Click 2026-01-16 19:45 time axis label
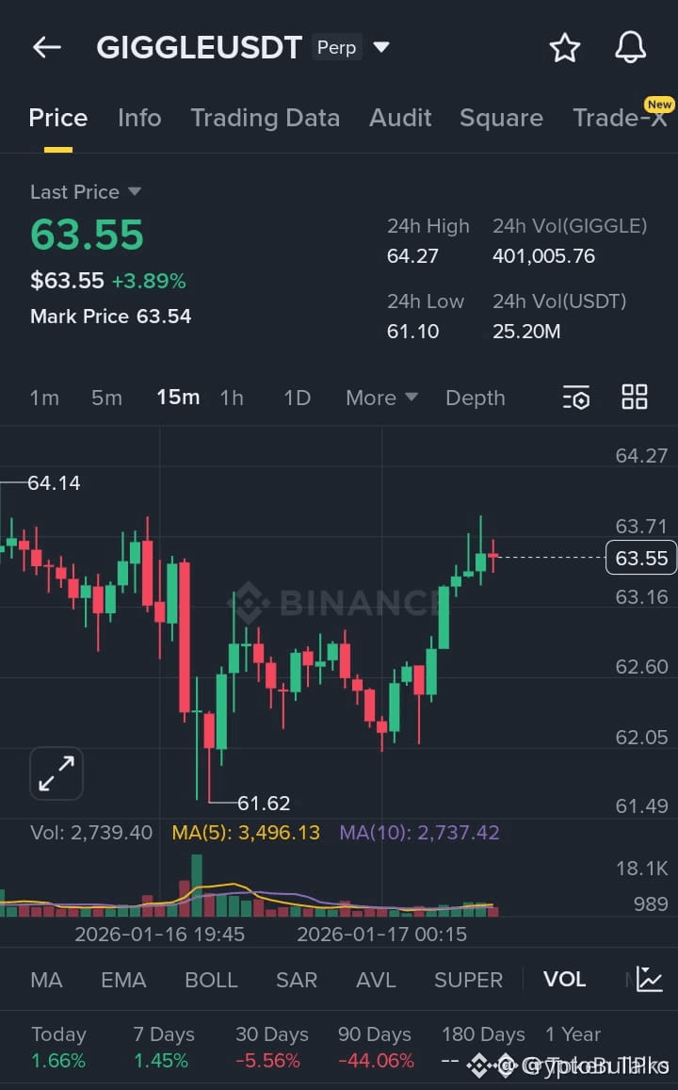The width and height of the screenshot is (678, 1090). tap(159, 934)
